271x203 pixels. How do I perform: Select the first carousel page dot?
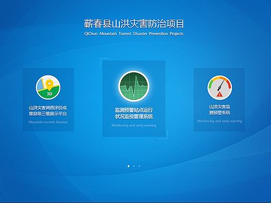129,166
